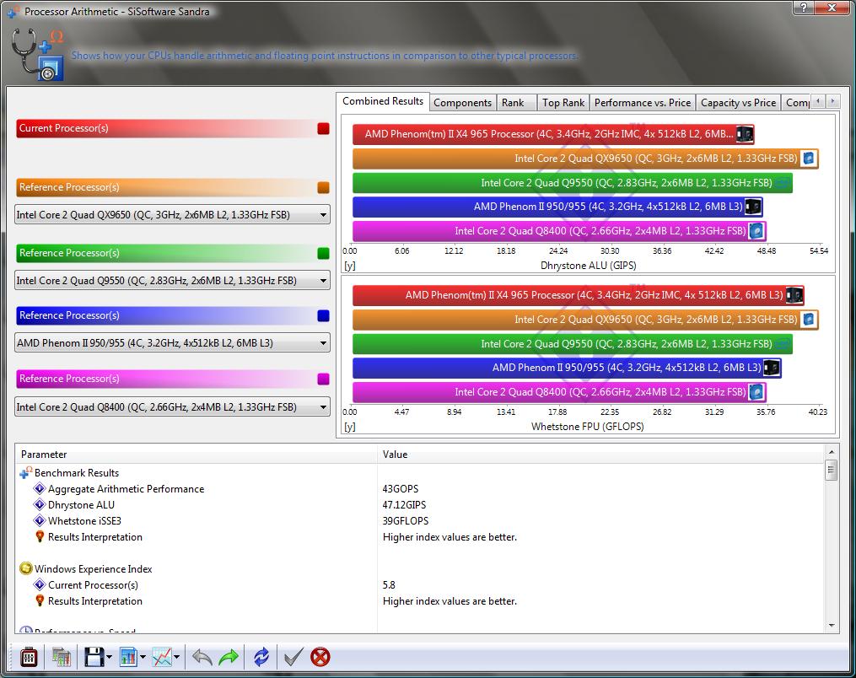This screenshot has height=678, width=856.
Task: Click the green Q9550 bar in Dhrystone chart
Action: (573, 183)
